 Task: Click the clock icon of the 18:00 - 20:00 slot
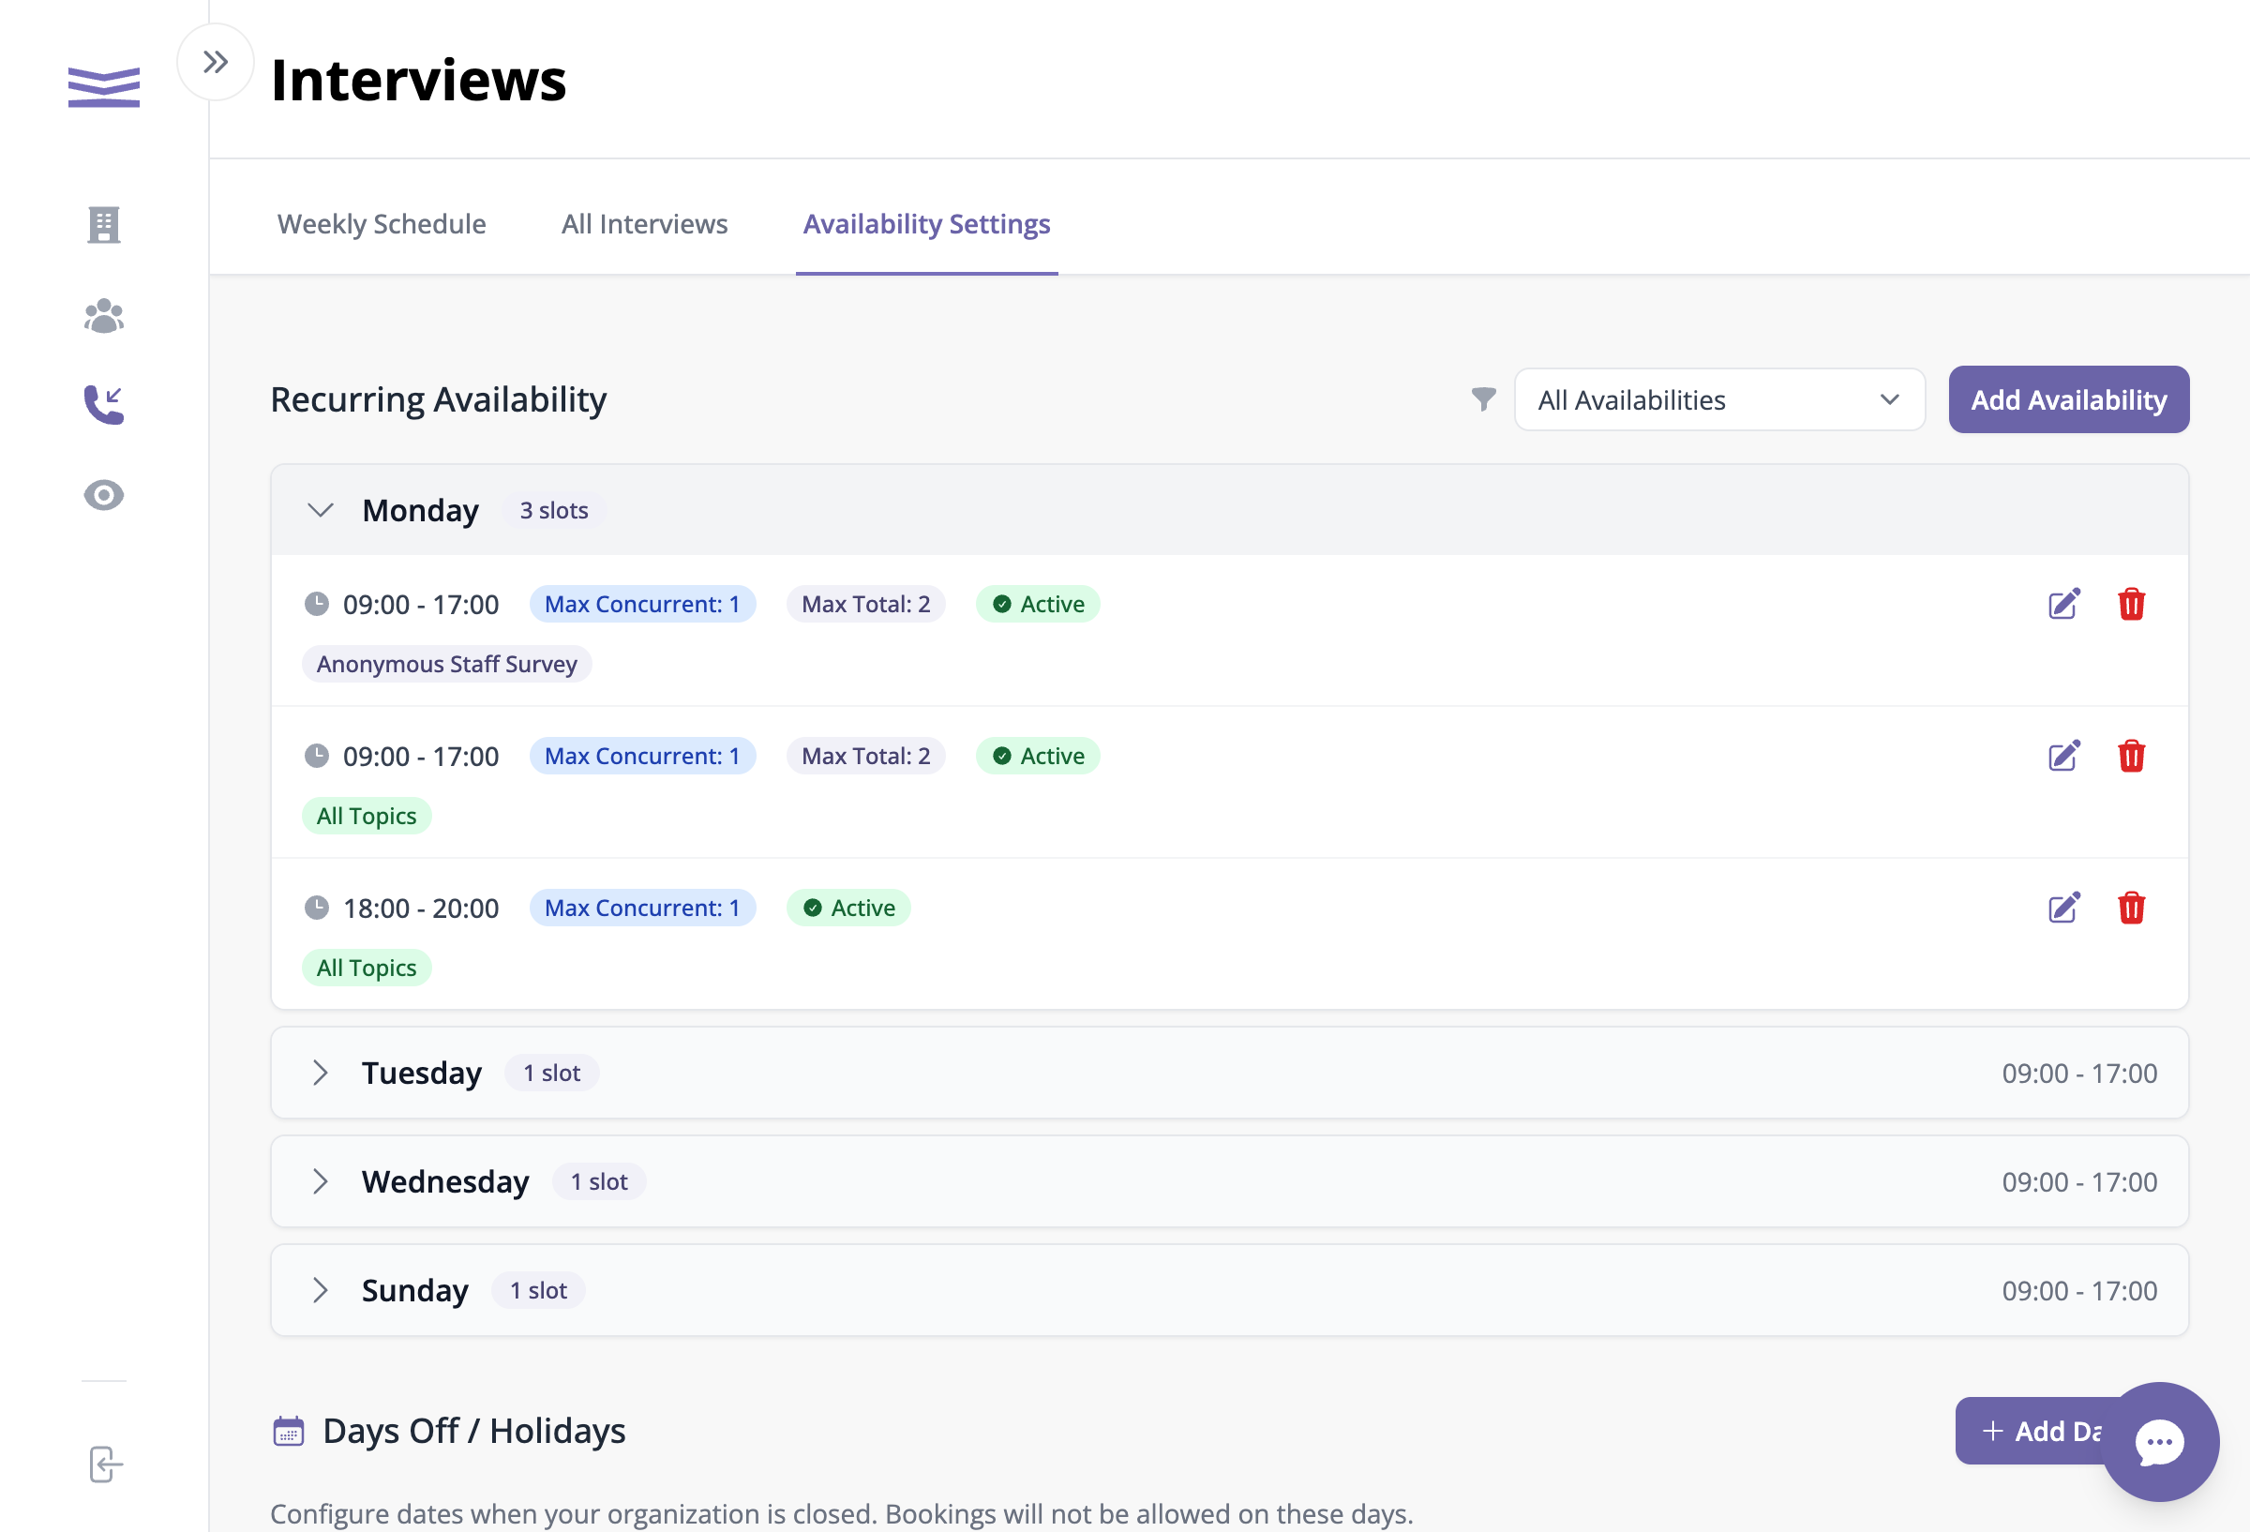tap(317, 908)
